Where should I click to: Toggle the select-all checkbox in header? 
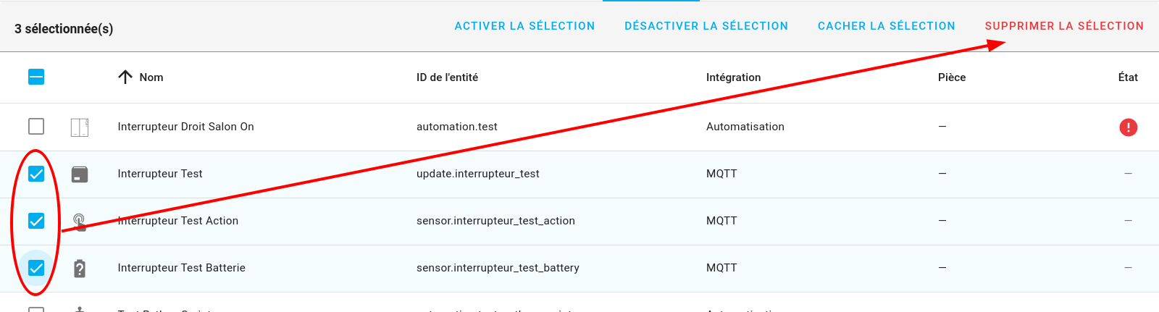[x=36, y=77]
